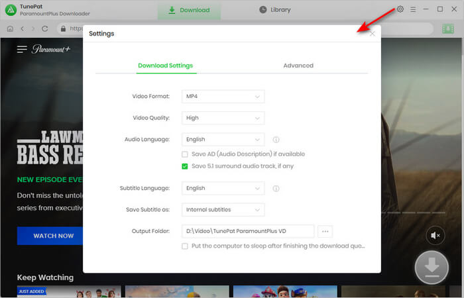Maximize the TunePat window
Image resolution: width=464 pixels, height=298 pixels.
(x=440, y=9)
